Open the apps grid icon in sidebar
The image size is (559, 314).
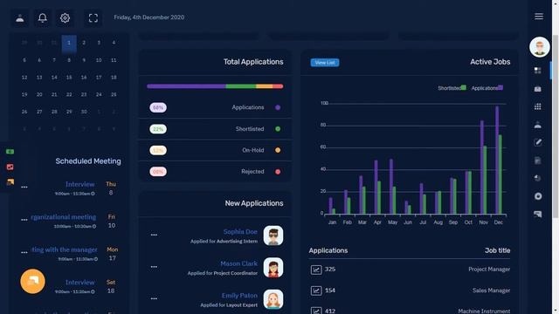pyautogui.click(x=538, y=106)
